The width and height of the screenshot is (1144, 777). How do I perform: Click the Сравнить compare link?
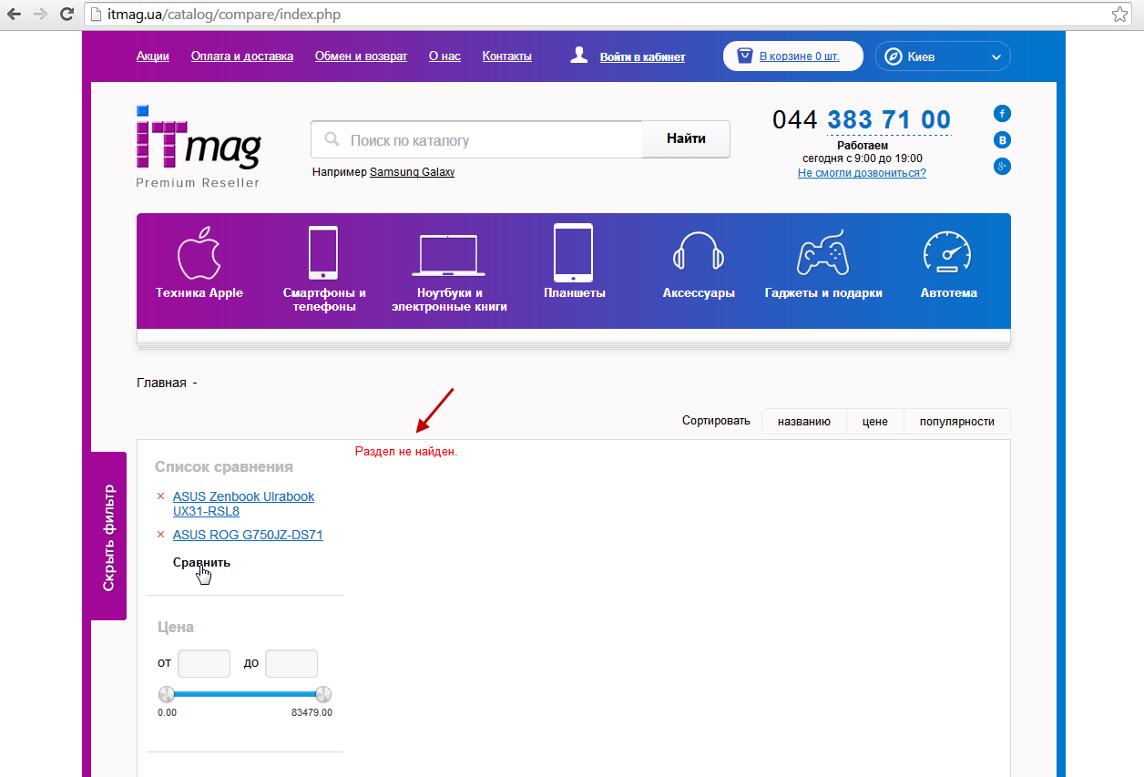(201, 562)
